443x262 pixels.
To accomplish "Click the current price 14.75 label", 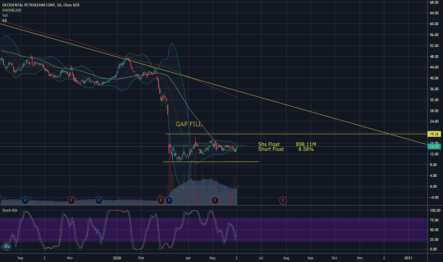I will pos(434,146).
